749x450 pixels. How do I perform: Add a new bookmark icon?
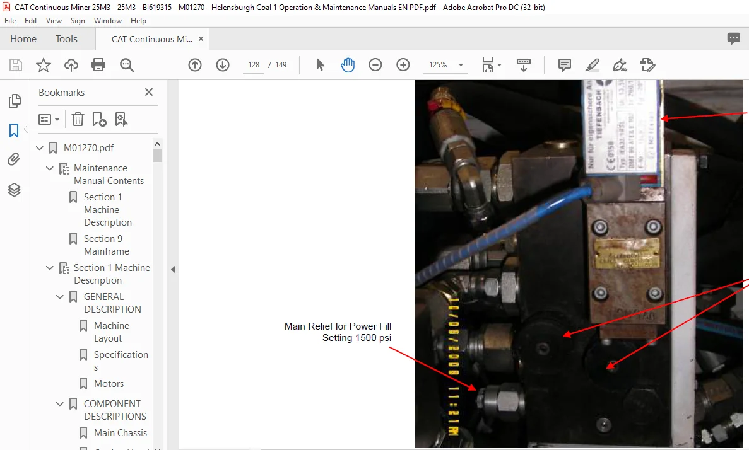99,119
